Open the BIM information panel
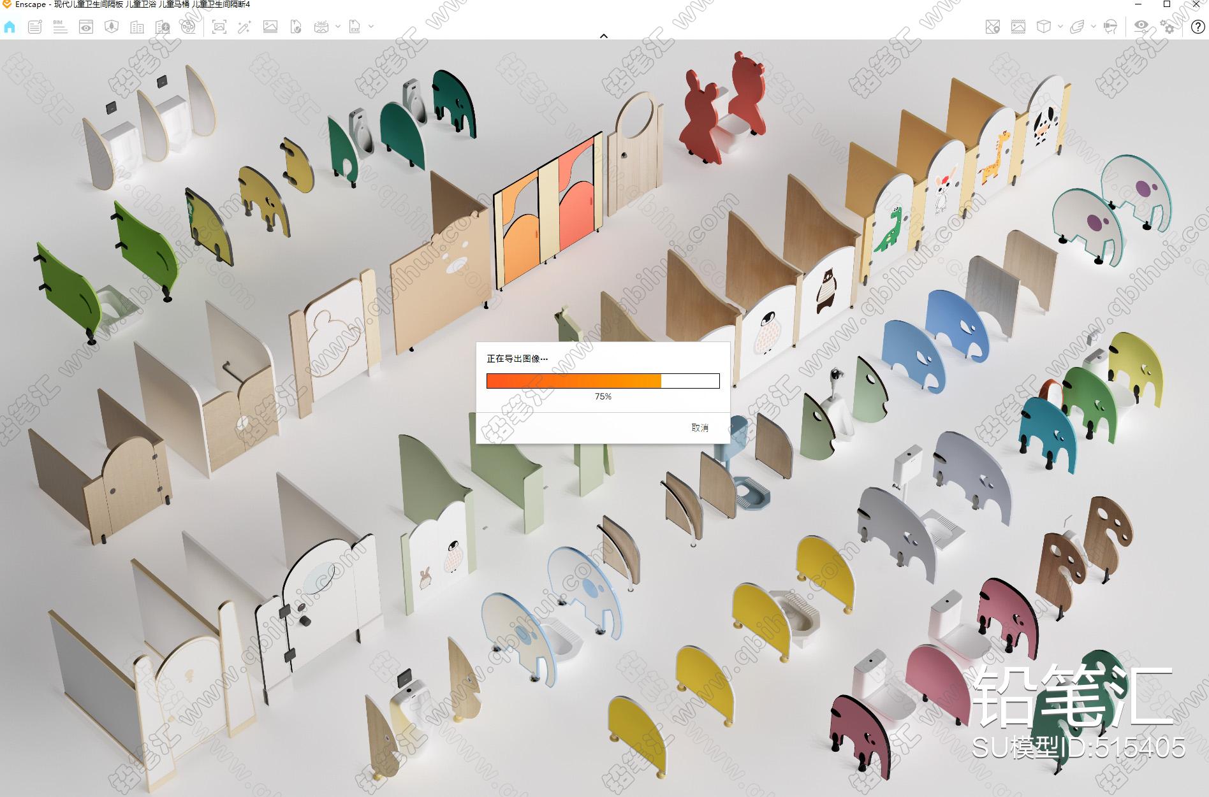Screen dimensions: 1209x797 [61, 27]
